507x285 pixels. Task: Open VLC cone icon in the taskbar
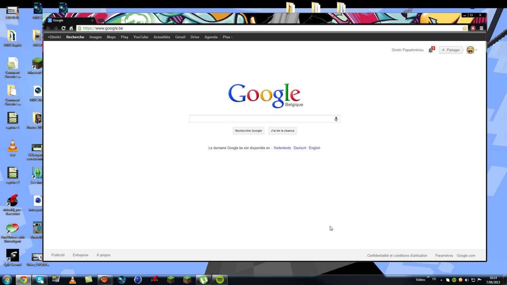pyautogui.click(x=72, y=280)
